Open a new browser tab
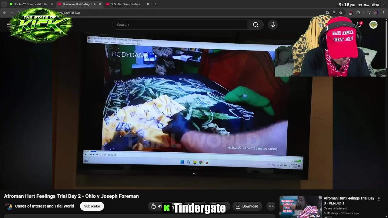The image size is (388, 218). pyautogui.click(x=155, y=4)
